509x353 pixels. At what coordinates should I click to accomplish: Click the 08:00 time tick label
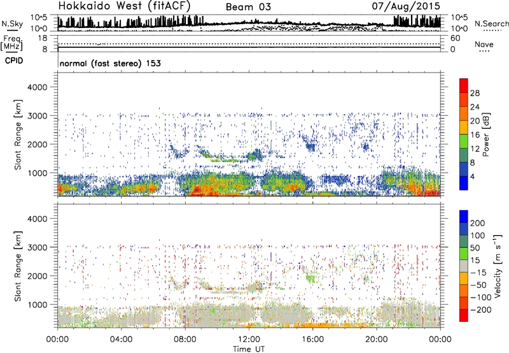(x=185, y=340)
